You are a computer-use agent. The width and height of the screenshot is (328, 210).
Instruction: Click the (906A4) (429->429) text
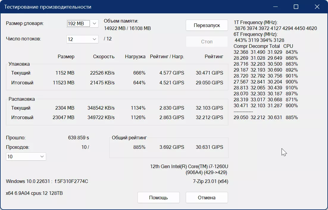pos(206,172)
